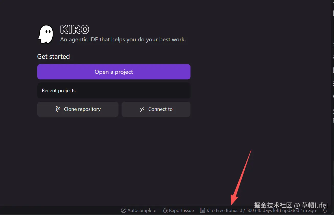Screen dimensions: 334x215
Task: Choose Clone repository
Action: point(78,109)
